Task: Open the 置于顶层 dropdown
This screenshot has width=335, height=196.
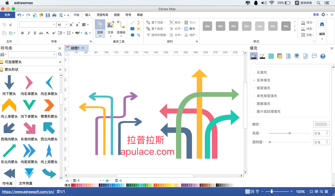Action: coord(156,22)
